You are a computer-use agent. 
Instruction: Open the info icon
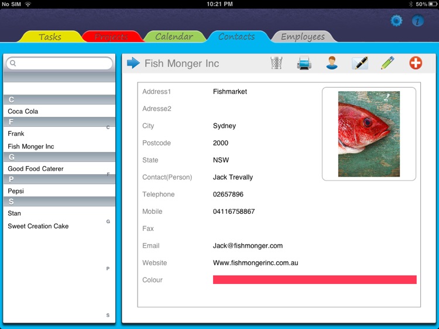[418, 20]
